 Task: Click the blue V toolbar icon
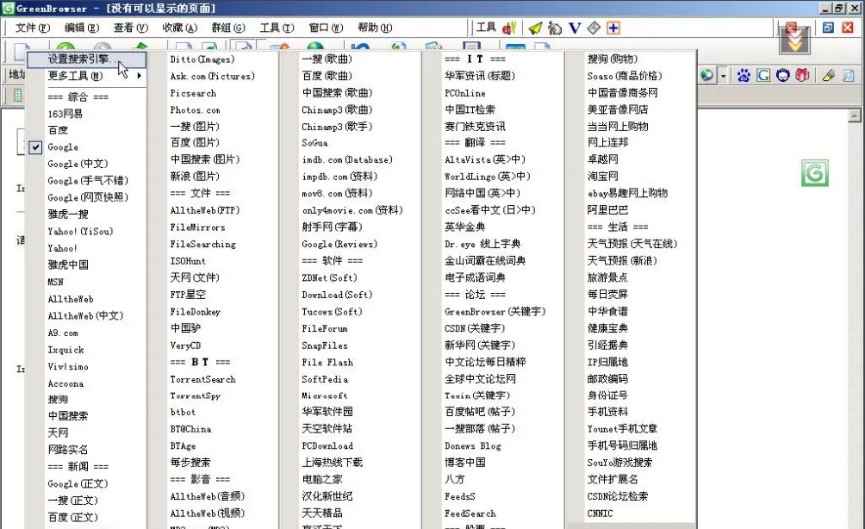coord(575,28)
